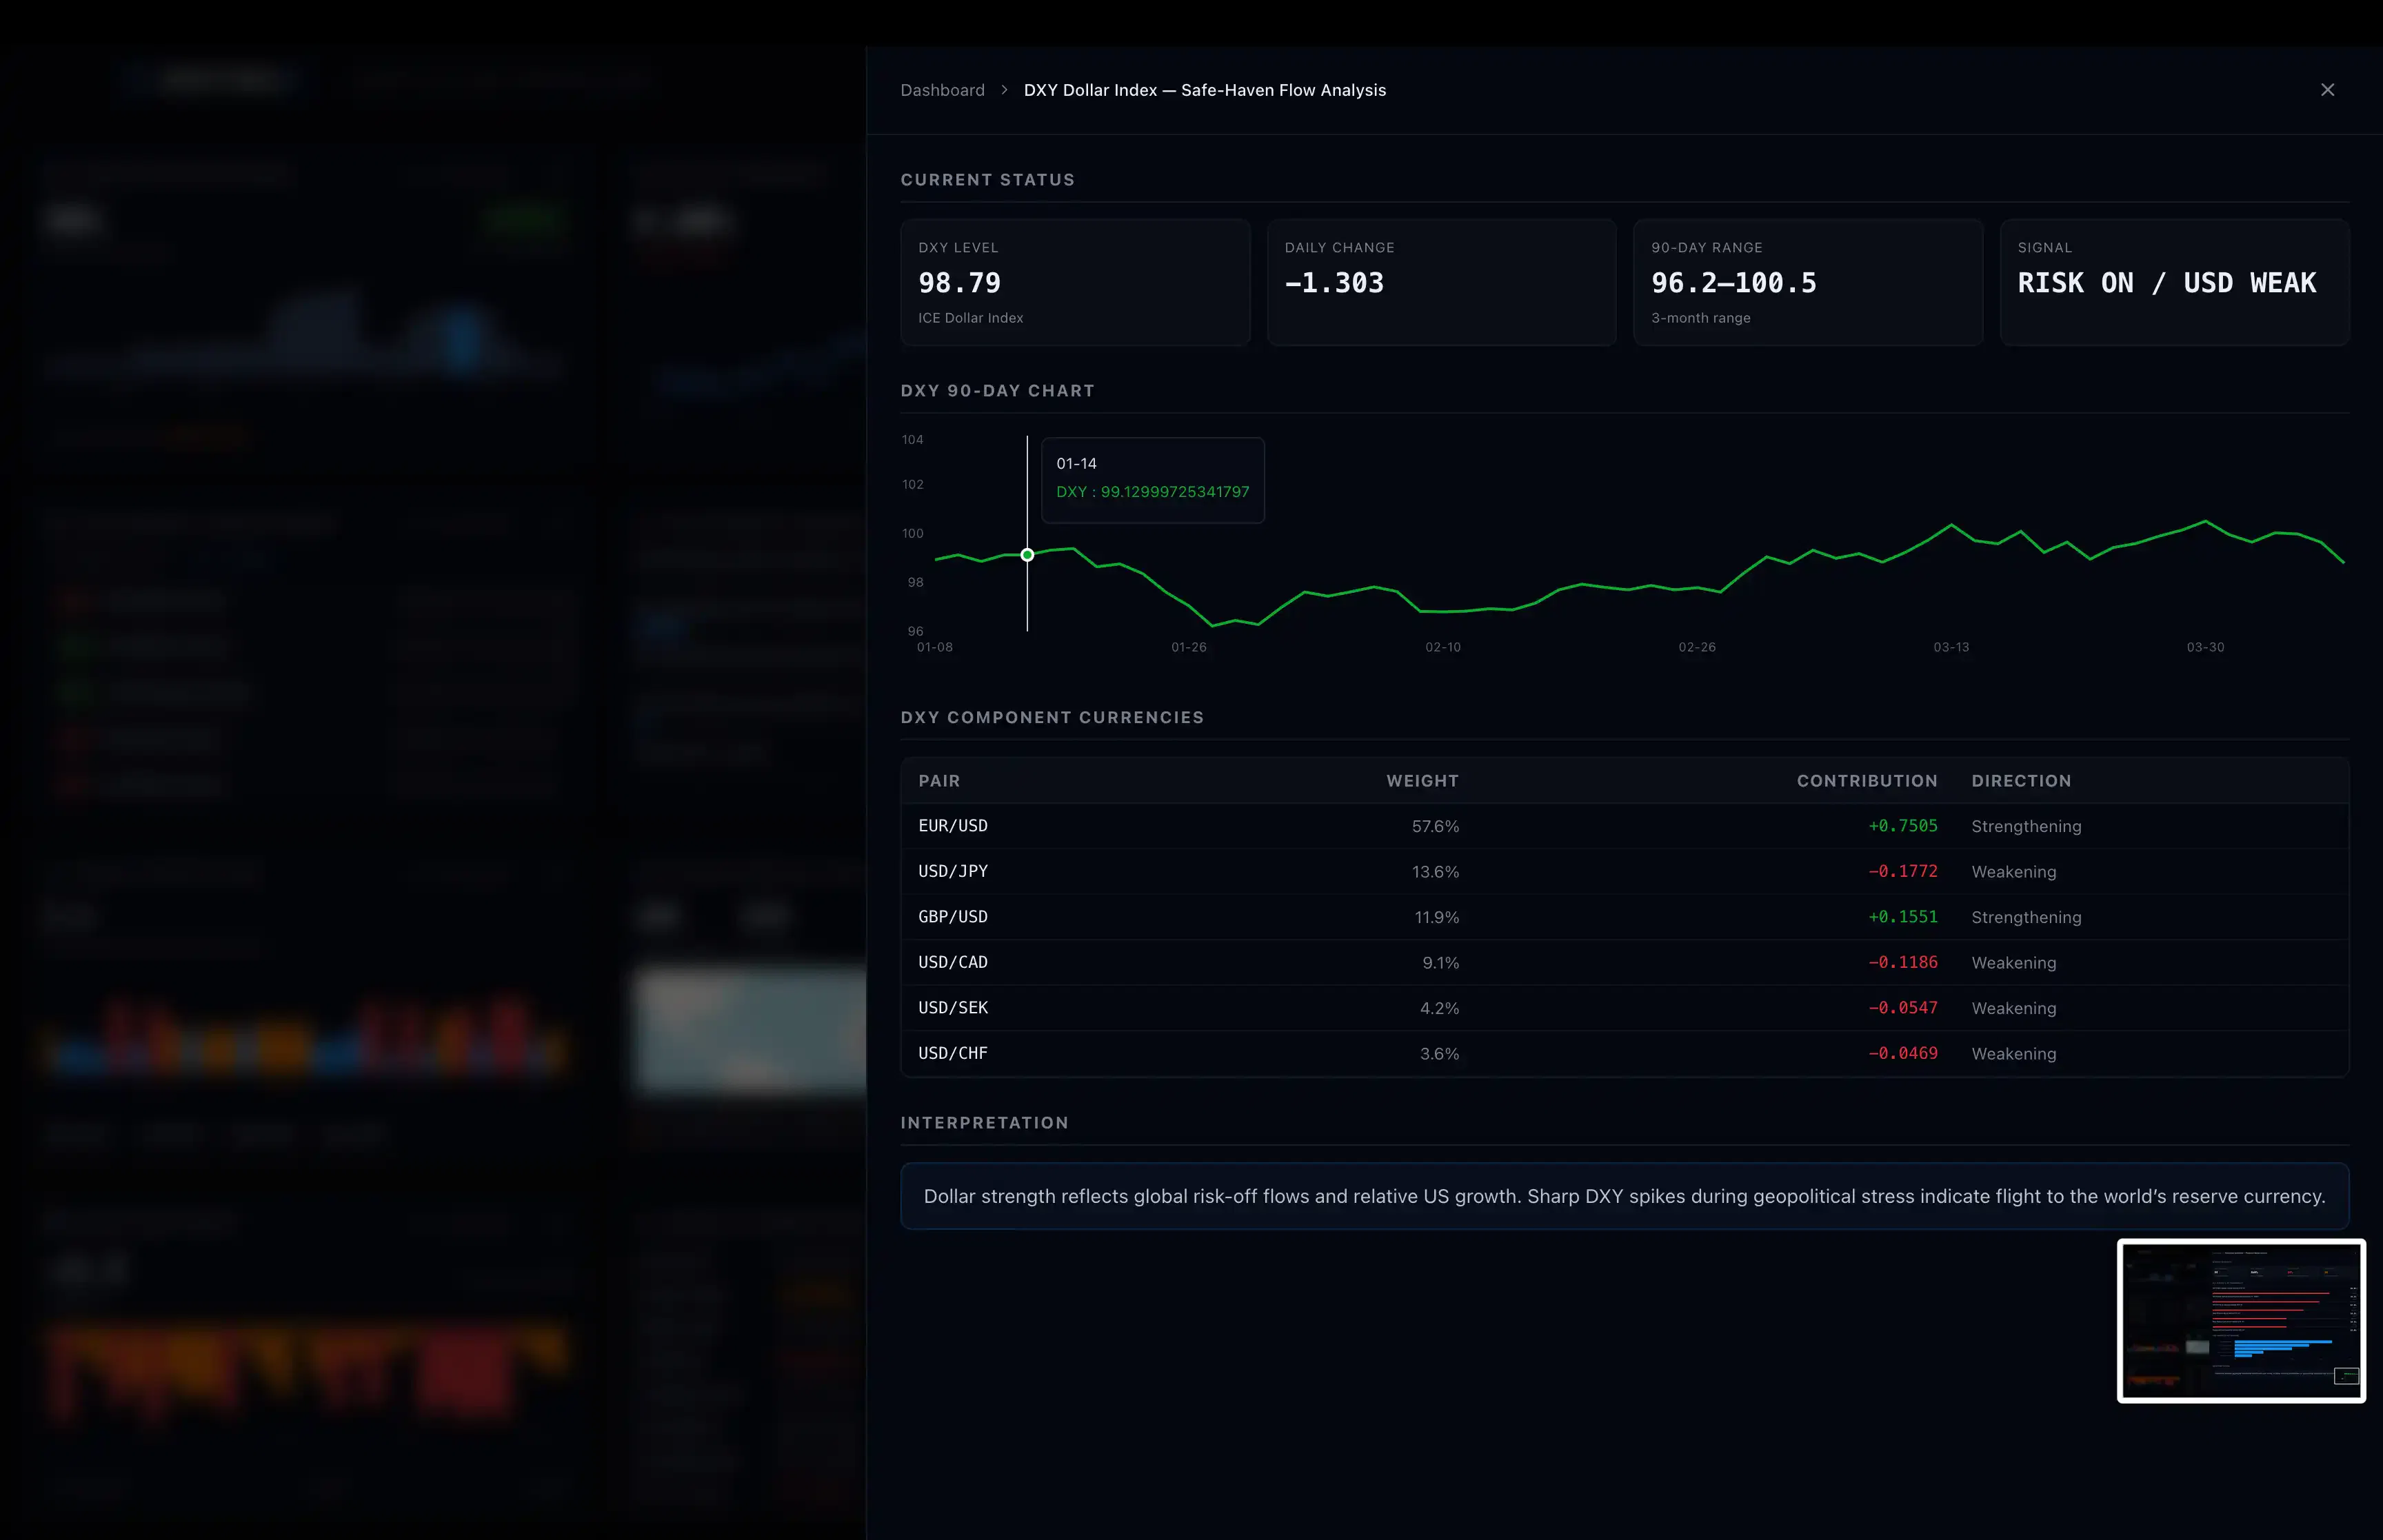The height and width of the screenshot is (1540, 2383).
Task: Click Weakening in the USD/JPY row
Action: click(x=2013, y=872)
